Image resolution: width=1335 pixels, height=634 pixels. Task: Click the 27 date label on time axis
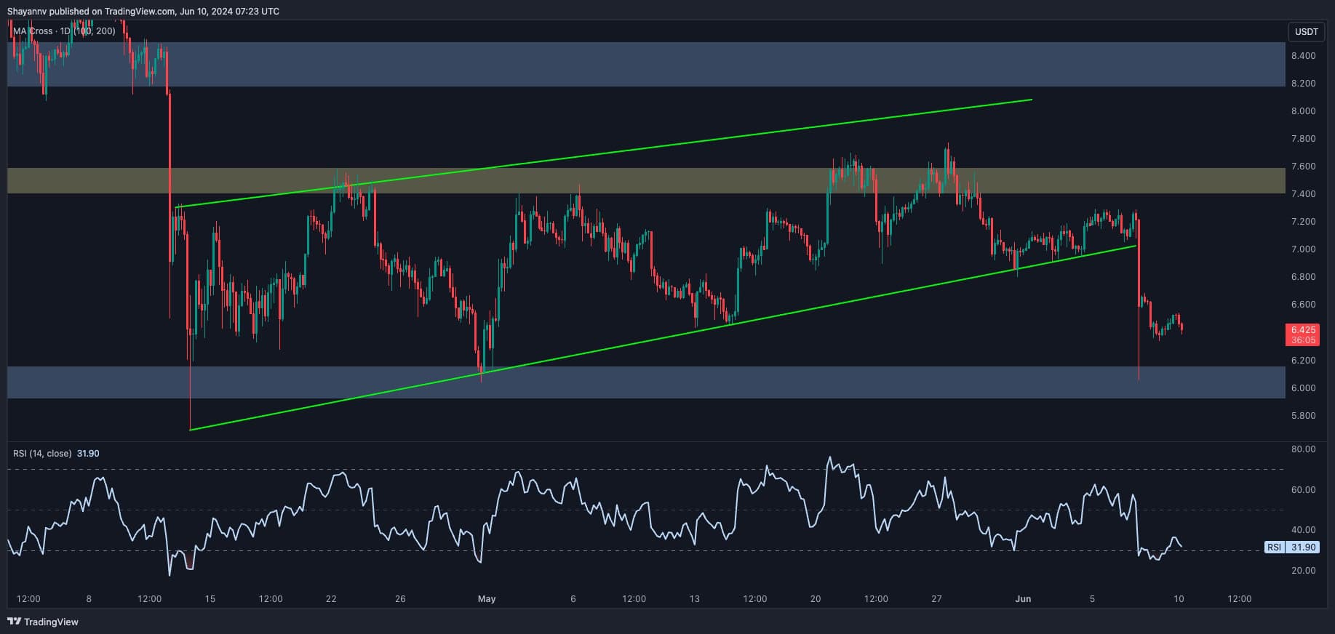(x=936, y=599)
